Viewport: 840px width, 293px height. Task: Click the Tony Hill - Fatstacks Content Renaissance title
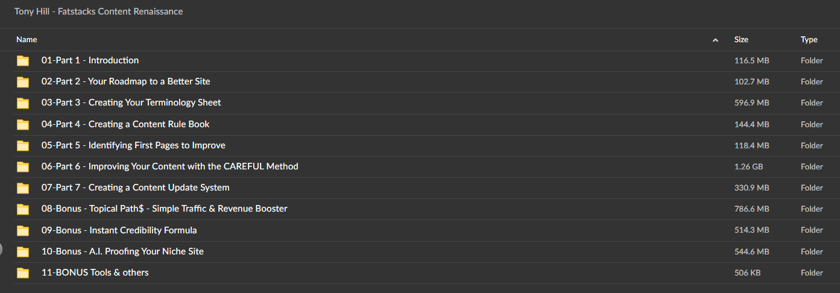[x=99, y=11]
